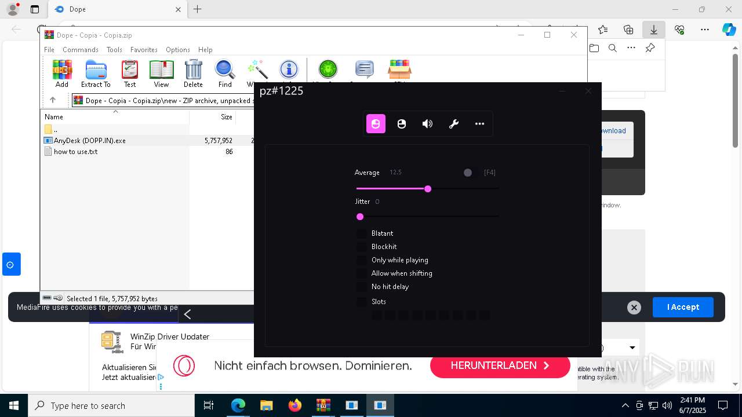Open the dropdown arrow on the MediaFire page

[632, 348]
